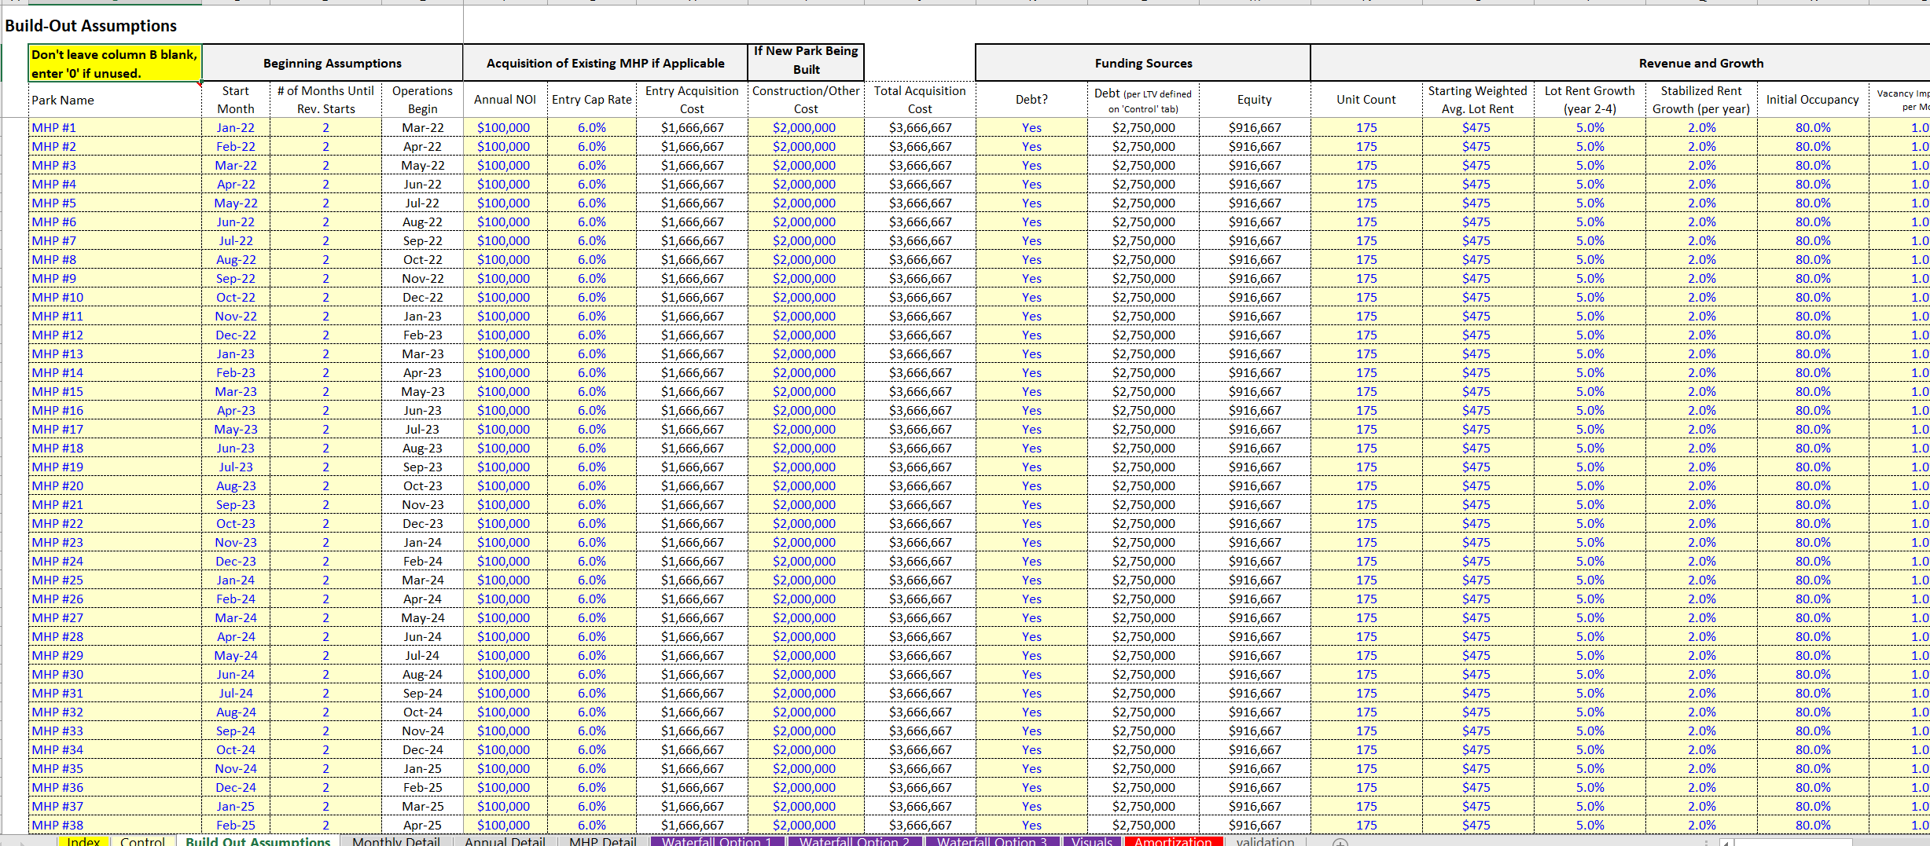Select months-until-revenue '2' for MHP #19

pos(325,467)
